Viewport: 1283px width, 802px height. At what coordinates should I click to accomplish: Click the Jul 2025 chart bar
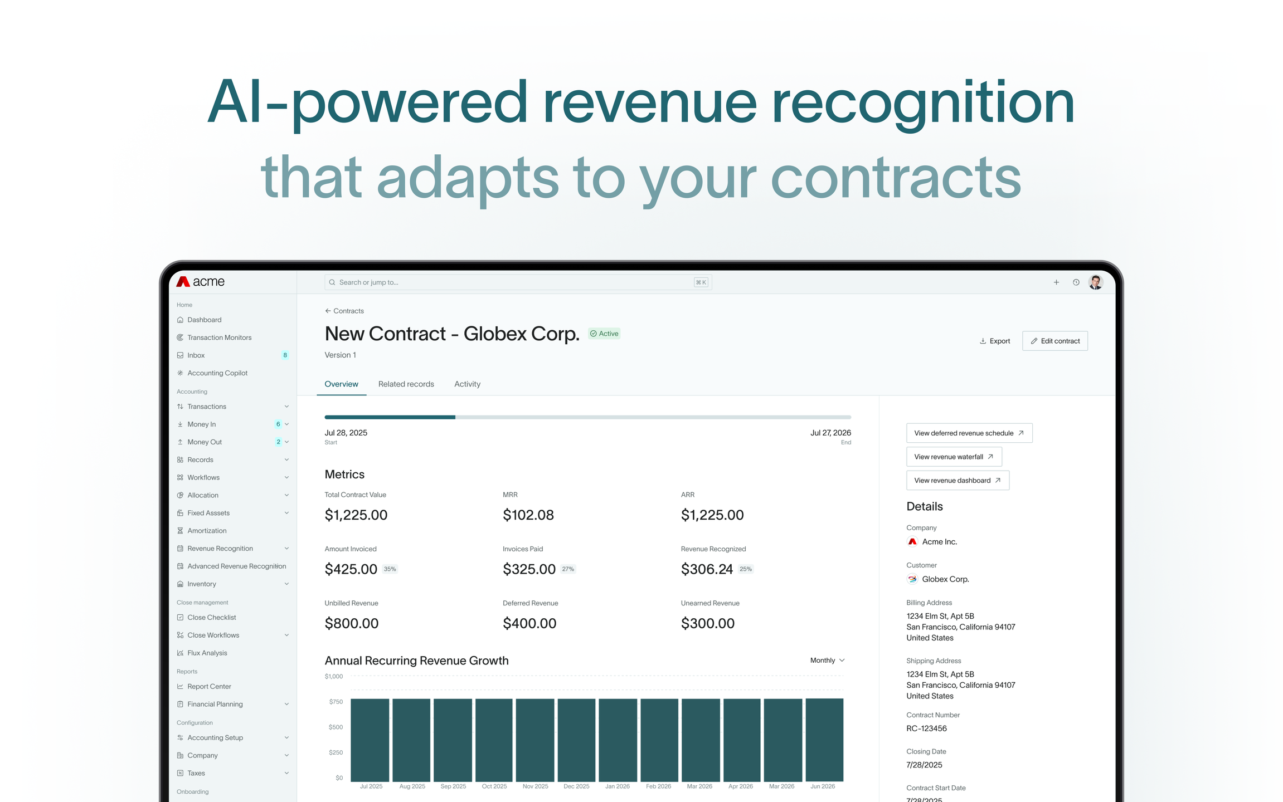click(370, 740)
